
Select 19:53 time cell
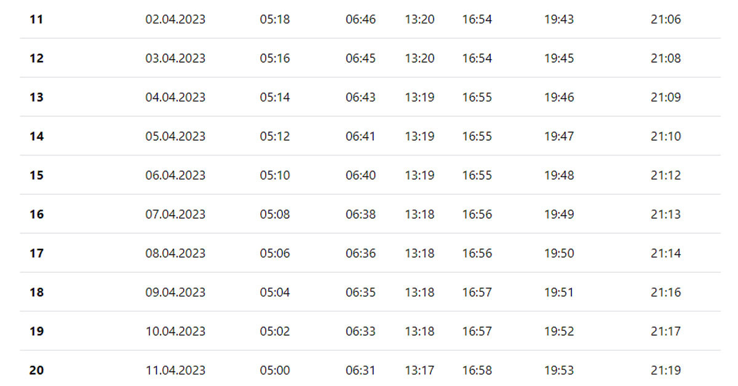(559, 371)
